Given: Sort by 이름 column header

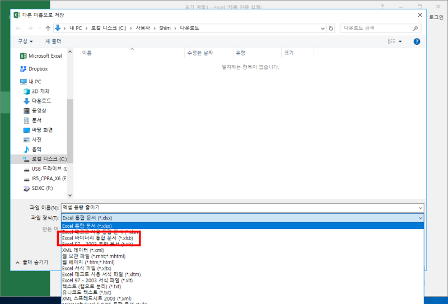Looking at the screenshot, I should (x=87, y=53).
